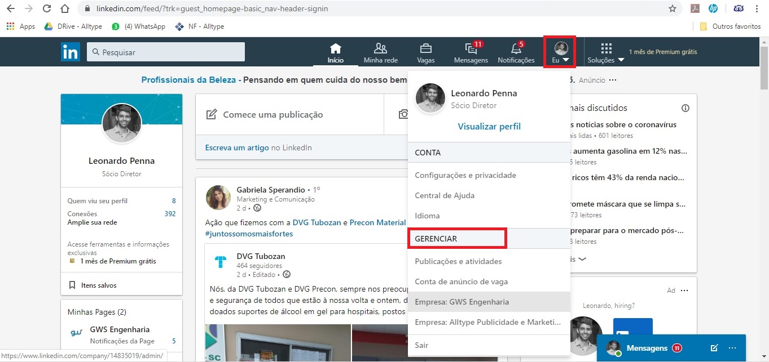Image resolution: width=769 pixels, height=362 pixels.
Task: Click the DVG Tubozan mention link in post
Action: tap(317, 222)
